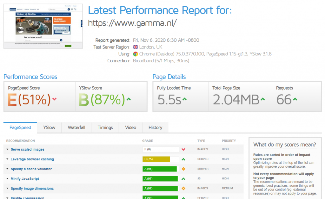Open the Minify JavaScript recommendation
The image size is (325, 199).
[25, 179]
